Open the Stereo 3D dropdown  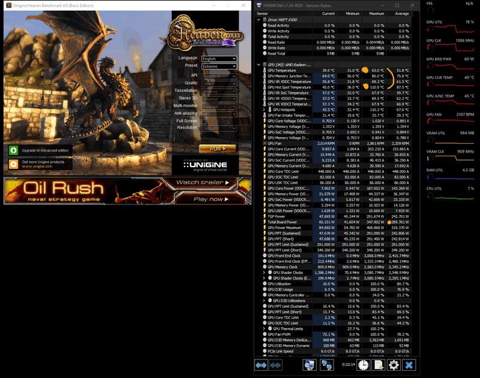pyautogui.click(x=219, y=99)
